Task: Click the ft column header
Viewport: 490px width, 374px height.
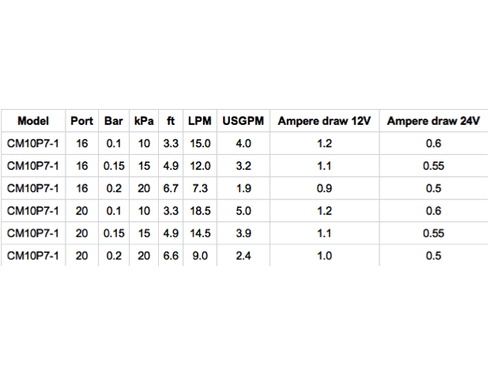Action: coord(171,121)
